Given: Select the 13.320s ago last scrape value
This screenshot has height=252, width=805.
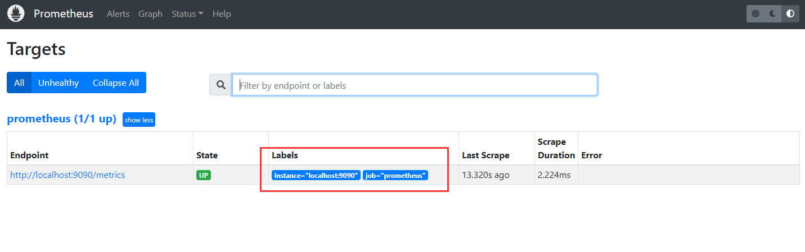Looking at the screenshot, I should click(485, 175).
